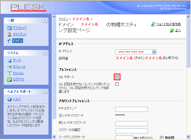Click the main frame scroll down arrow

click(188, 137)
